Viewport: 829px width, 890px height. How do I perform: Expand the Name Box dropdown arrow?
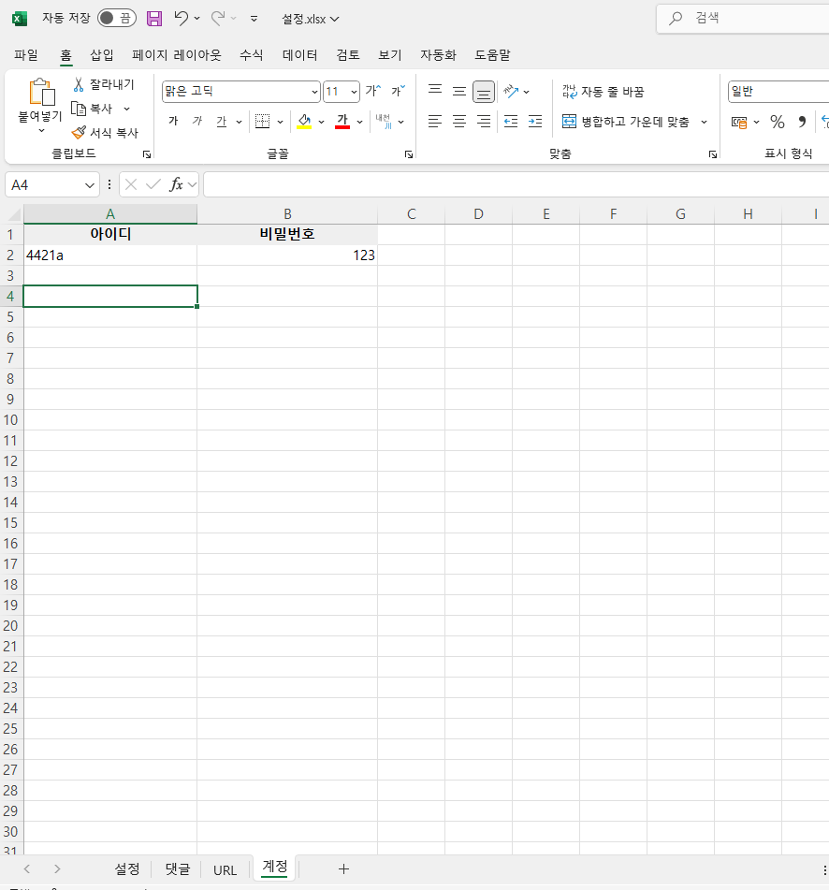pyautogui.click(x=91, y=185)
